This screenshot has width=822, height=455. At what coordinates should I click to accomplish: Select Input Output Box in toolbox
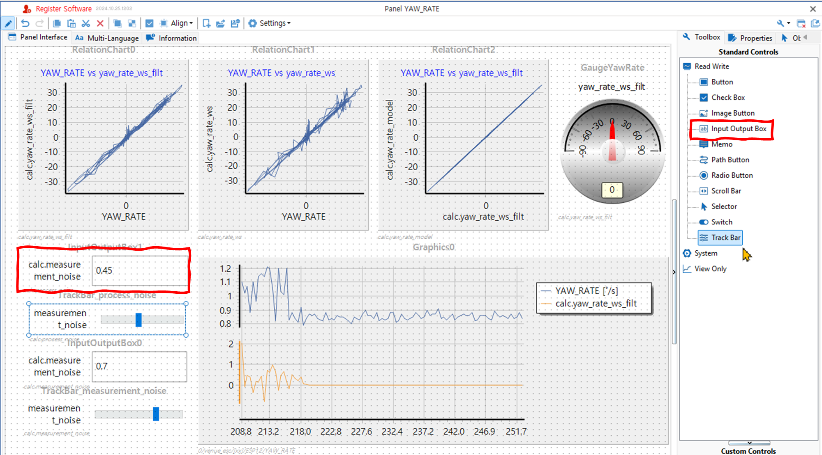(x=738, y=129)
